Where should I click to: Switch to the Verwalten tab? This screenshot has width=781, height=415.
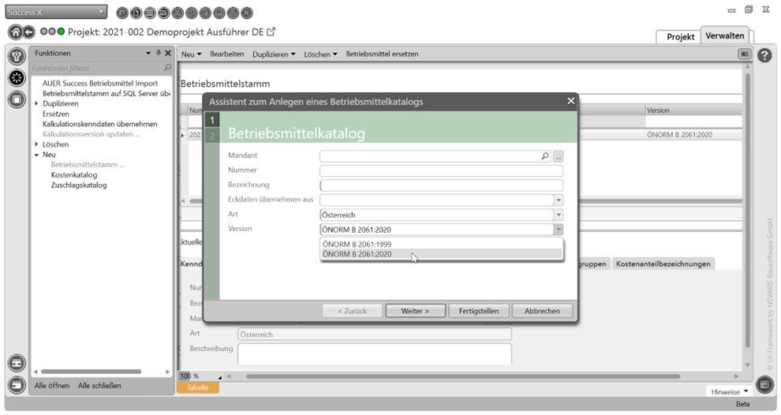coord(725,36)
